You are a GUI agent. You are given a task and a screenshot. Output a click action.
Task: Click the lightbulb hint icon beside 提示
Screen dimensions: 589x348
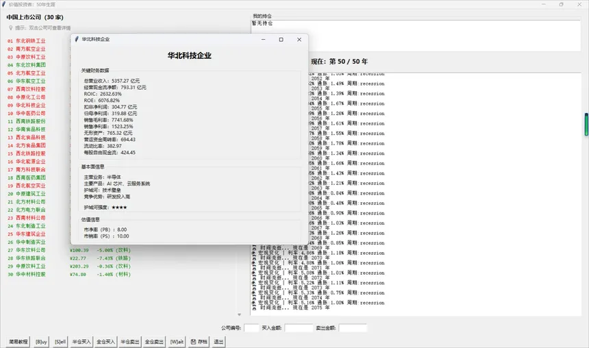click(x=10, y=28)
